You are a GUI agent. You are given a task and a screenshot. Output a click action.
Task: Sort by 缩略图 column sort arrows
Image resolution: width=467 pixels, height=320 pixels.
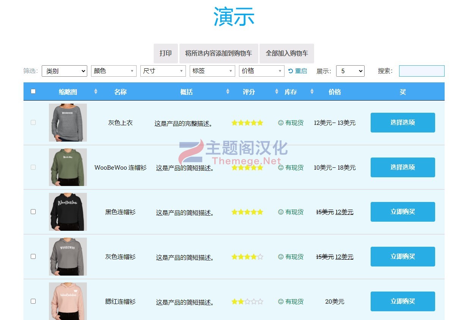[96, 91]
